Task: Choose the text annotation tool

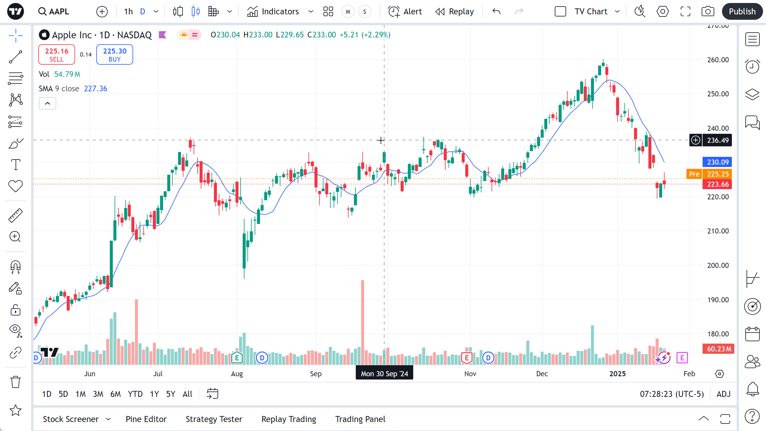Action: point(16,165)
